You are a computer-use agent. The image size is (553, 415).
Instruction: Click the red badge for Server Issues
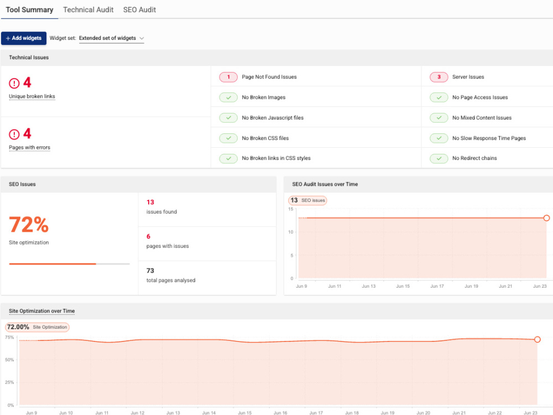(439, 77)
